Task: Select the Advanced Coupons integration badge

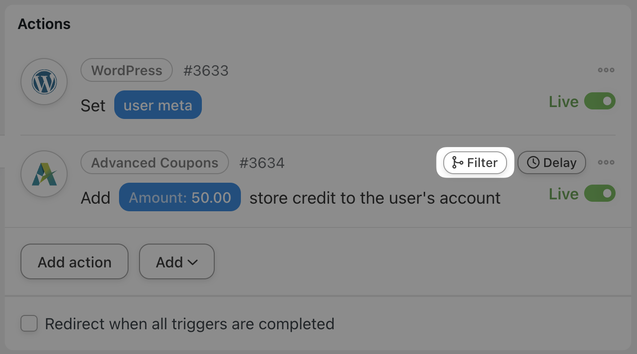Action: coord(155,163)
